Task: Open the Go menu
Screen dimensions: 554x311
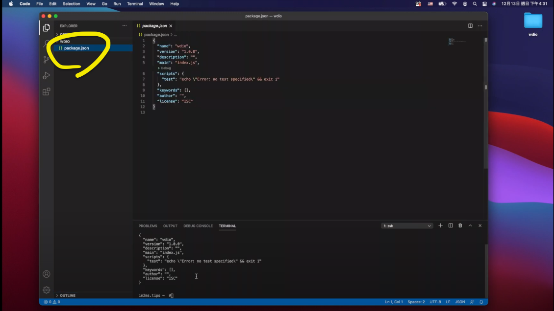Action: tap(104, 4)
